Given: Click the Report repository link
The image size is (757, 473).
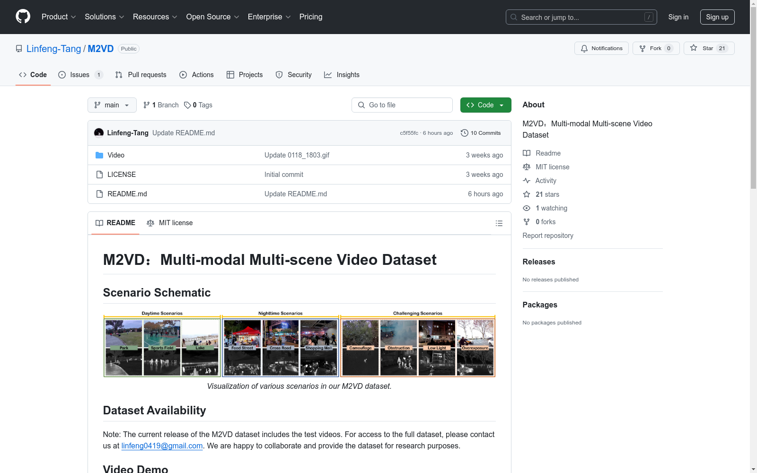Looking at the screenshot, I should [548, 236].
